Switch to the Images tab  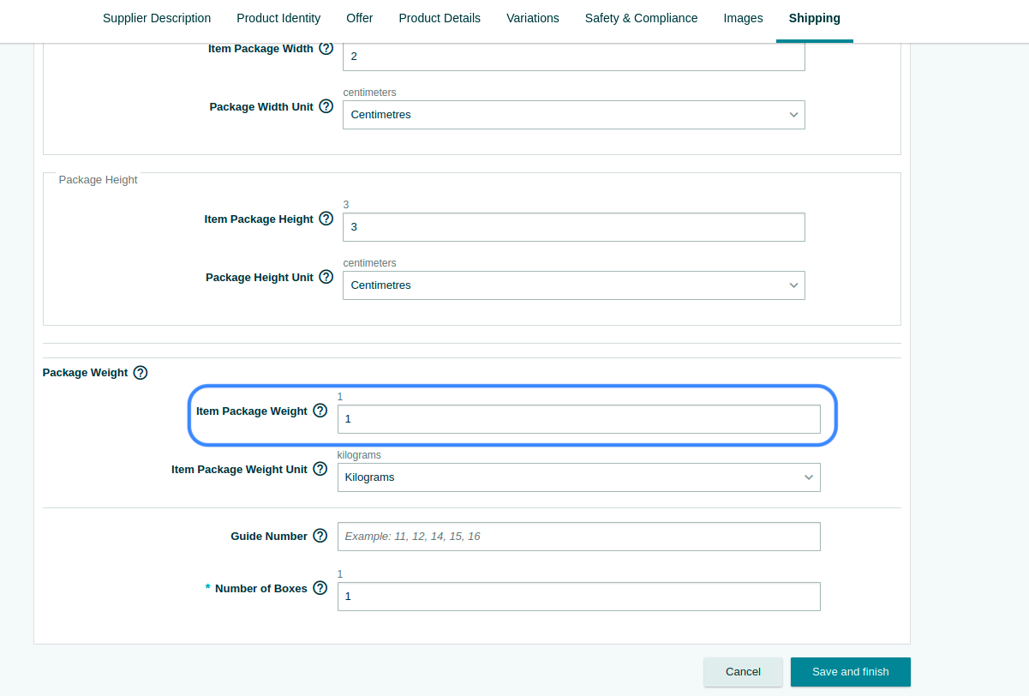pyautogui.click(x=743, y=18)
